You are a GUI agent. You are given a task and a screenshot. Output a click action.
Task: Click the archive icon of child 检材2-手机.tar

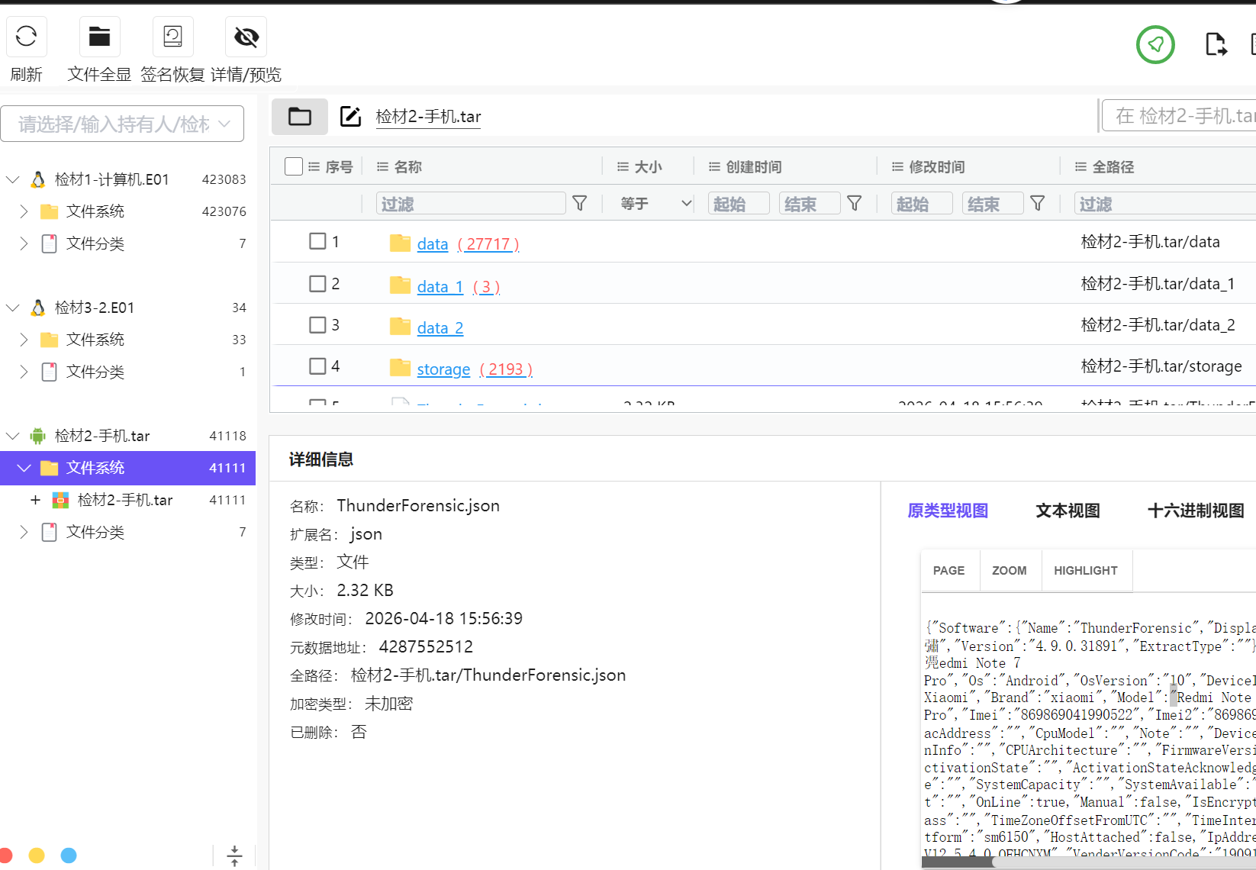coord(61,500)
